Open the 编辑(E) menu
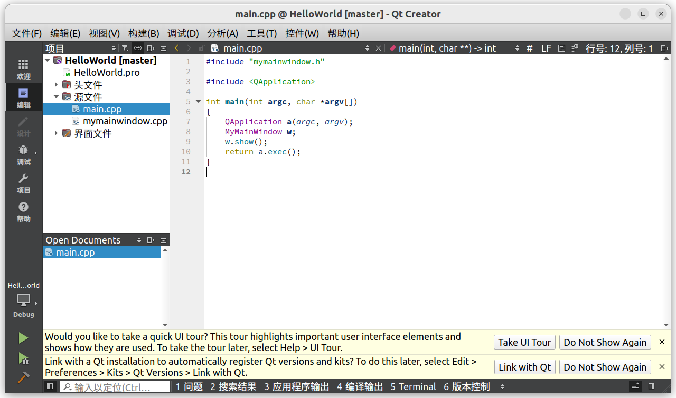 coord(65,33)
